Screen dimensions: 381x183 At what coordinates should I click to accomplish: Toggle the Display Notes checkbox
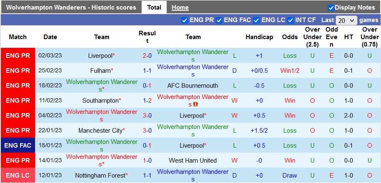tap(331, 7)
